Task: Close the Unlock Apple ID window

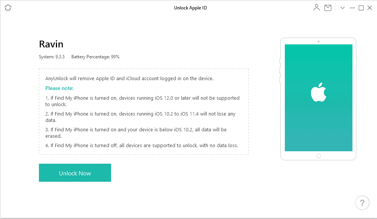Action: (x=370, y=8)
